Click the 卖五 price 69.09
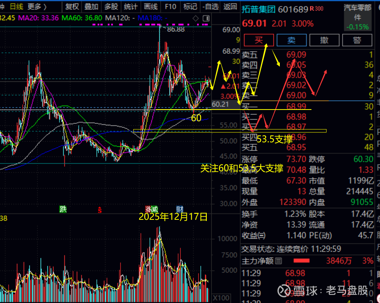Viewport: 380px width, 303px height. point(296,55)
